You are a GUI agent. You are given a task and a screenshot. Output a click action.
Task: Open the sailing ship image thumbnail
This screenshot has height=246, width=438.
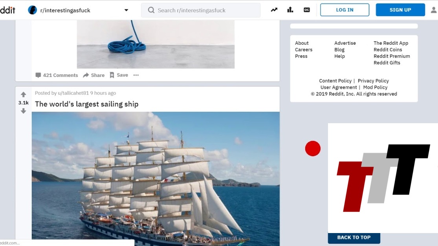[156, 179]
